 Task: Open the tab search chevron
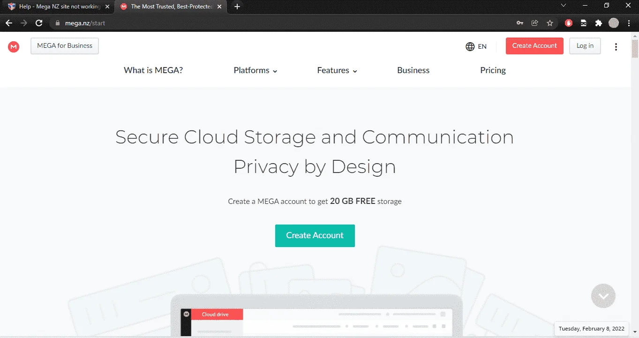point(564,6)
